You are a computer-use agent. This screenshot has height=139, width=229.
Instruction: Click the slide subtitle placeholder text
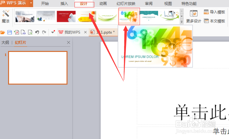(x=221, y=131)
